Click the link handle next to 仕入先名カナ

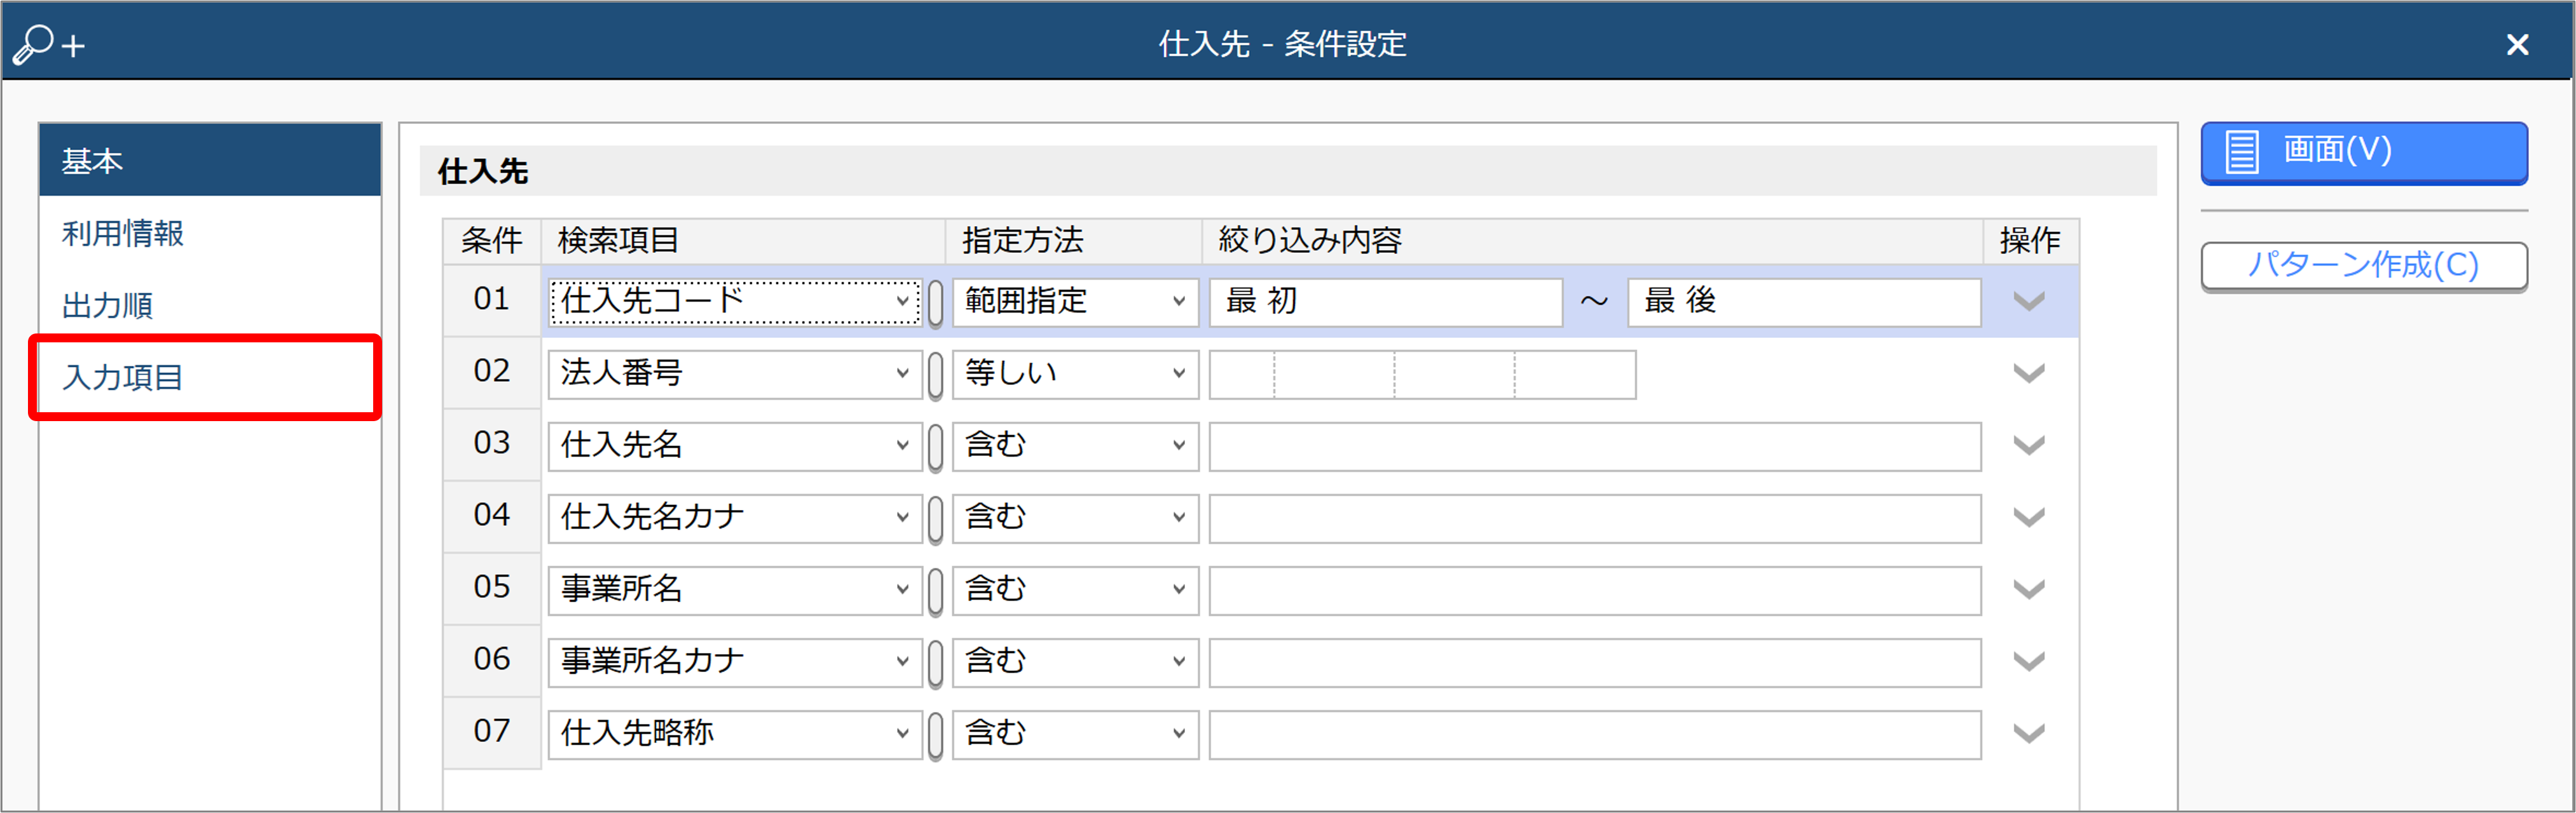[x=936, y=520]
